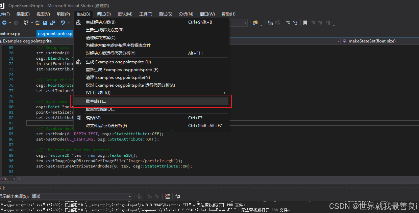Open the 测试(S) menu
The image size is (419, 213).
point(166,14)
